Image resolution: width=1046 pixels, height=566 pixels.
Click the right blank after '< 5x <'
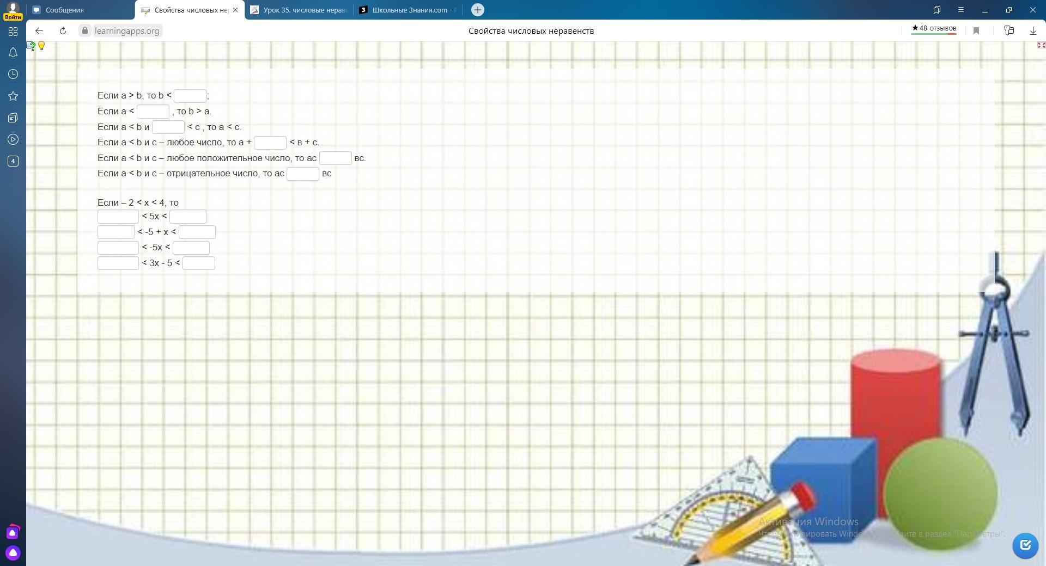188,217
